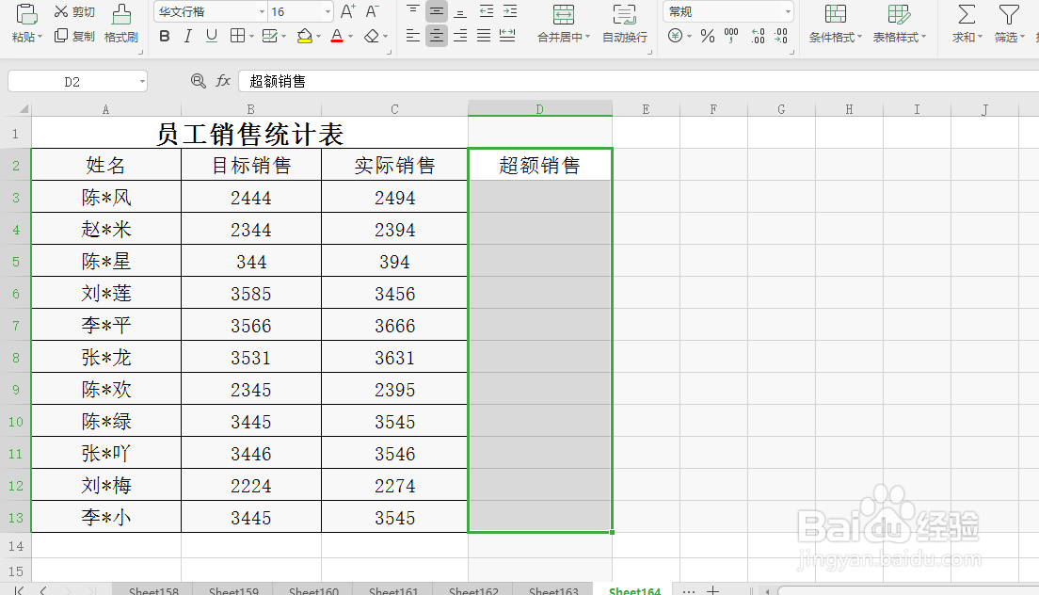
Task: Open the Name Box D2 dropdown arrow
Action: tap(142, 82)
